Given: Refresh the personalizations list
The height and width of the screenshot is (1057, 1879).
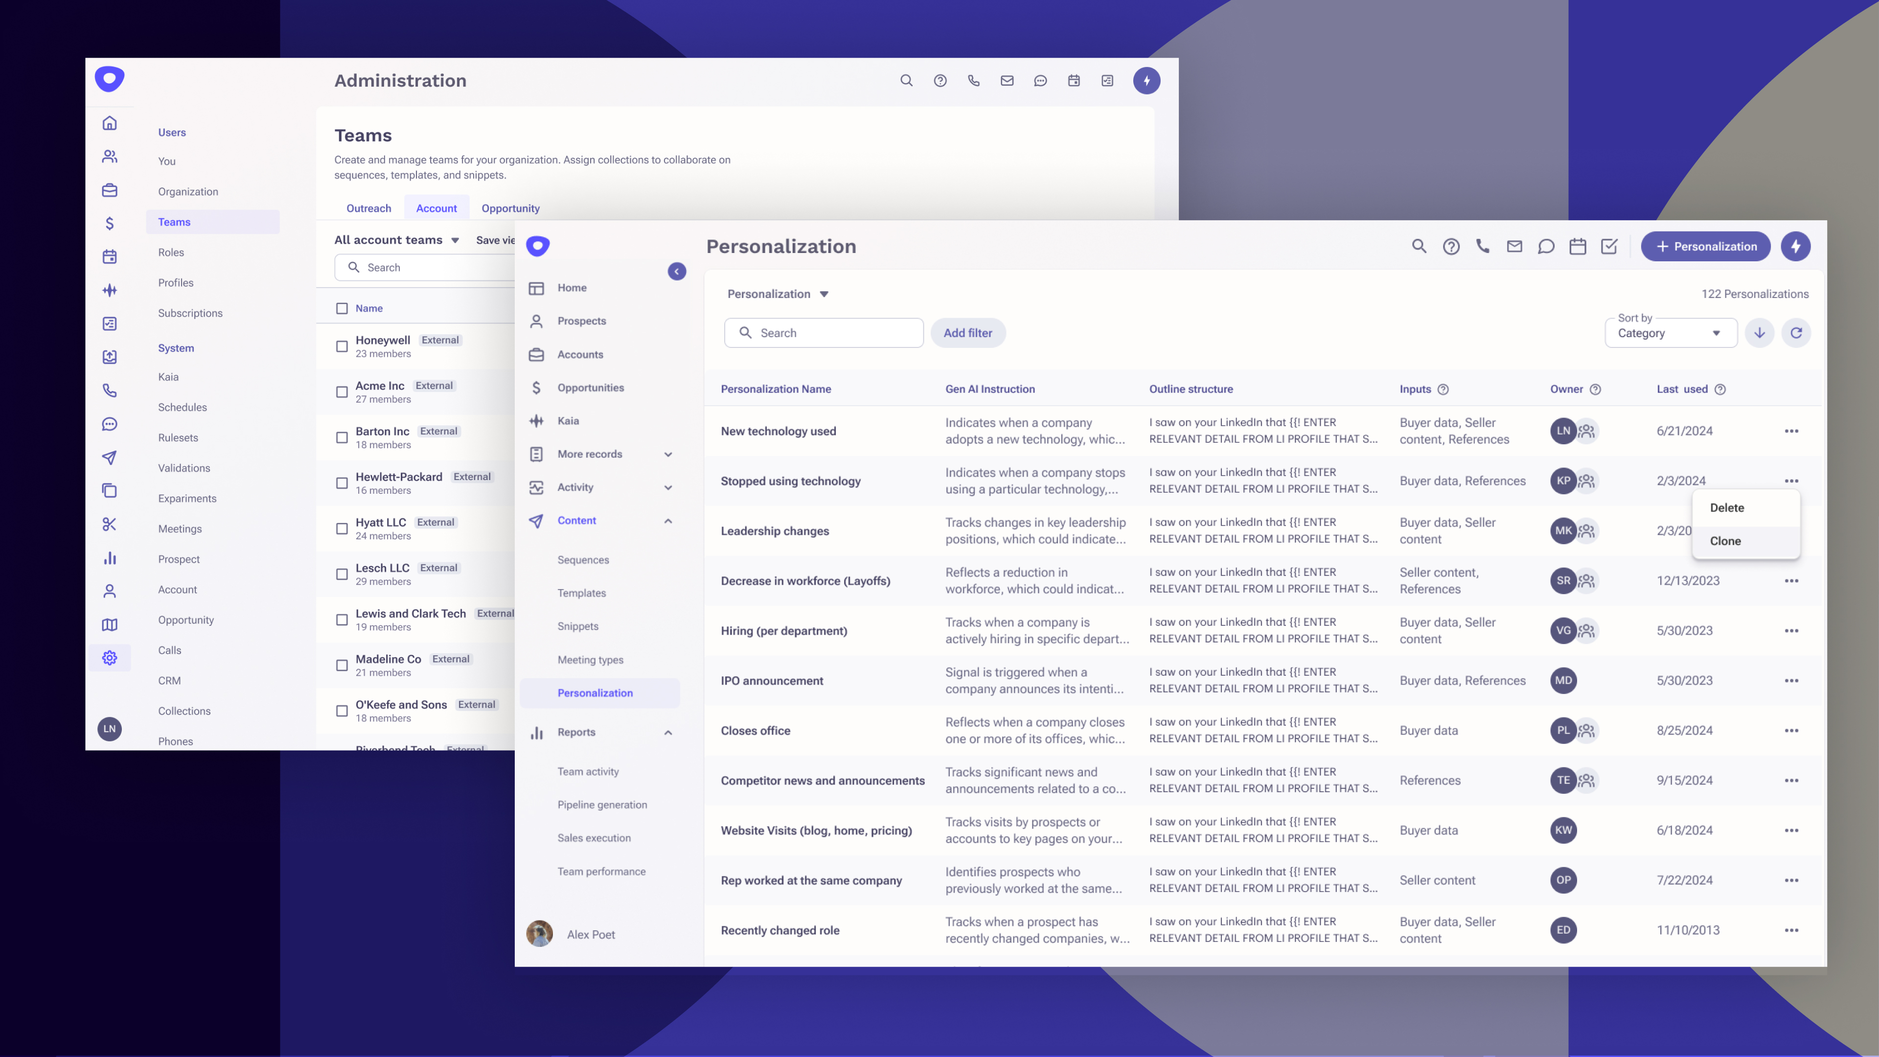Looking at the screenshot, I should (1796, 333).
